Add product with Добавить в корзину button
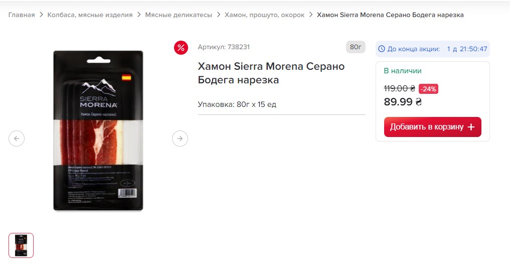Viewport: 510px width, 264px height. click(x=433, y=127)
